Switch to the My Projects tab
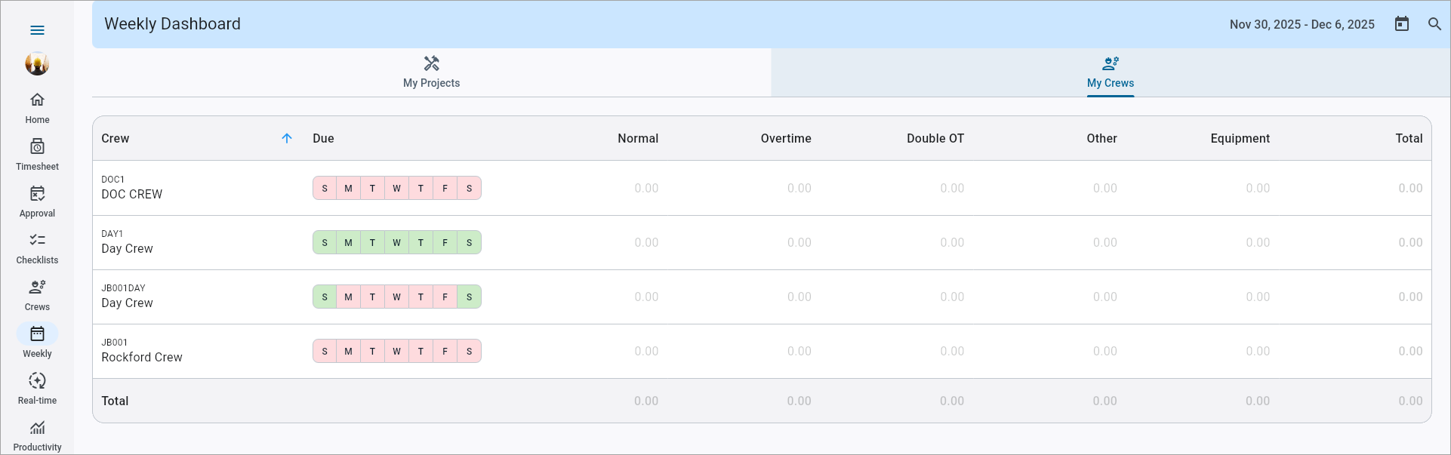The image size is (1451, 455). click(x=431, y=72)
